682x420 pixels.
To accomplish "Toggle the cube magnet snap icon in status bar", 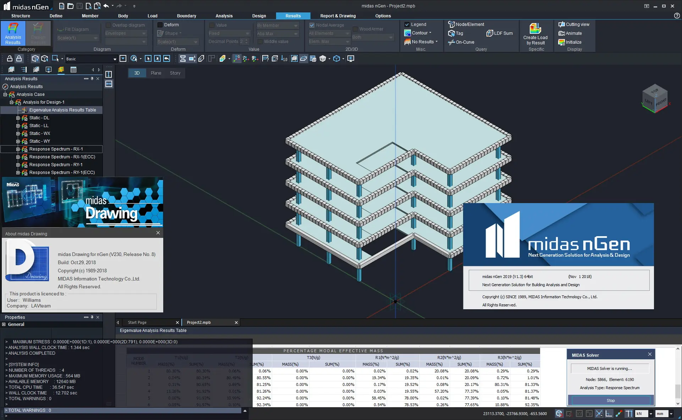I will click(559, 414).
